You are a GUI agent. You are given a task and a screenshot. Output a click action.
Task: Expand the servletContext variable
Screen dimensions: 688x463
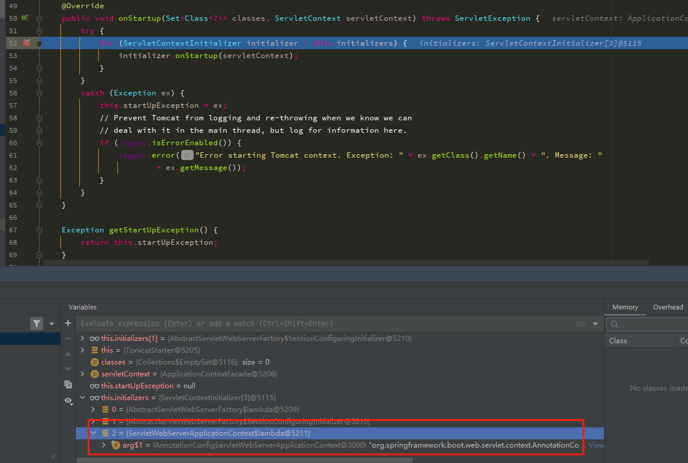click(82, 374)
